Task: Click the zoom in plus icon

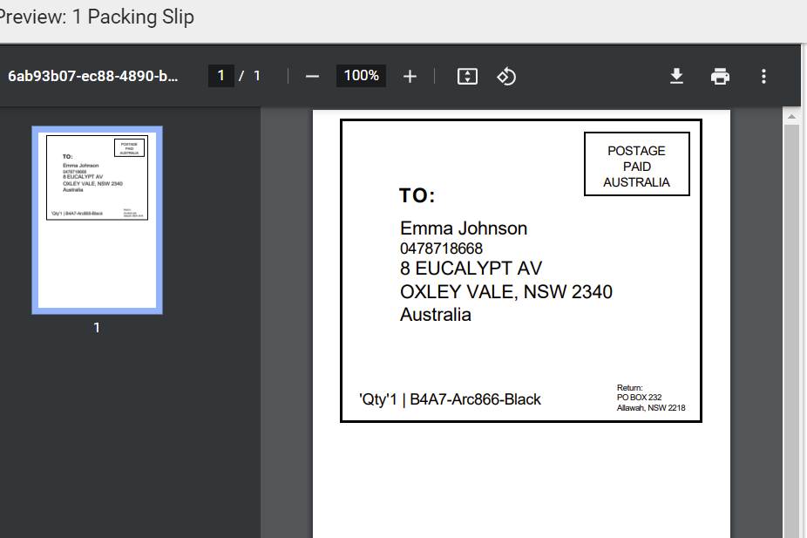Action: coord(410,77)
